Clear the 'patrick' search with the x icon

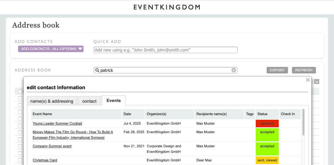[234, 70]
